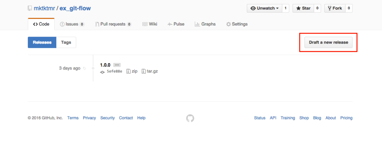
Task: Open the Wiki tab
Action: click(150, 24)
